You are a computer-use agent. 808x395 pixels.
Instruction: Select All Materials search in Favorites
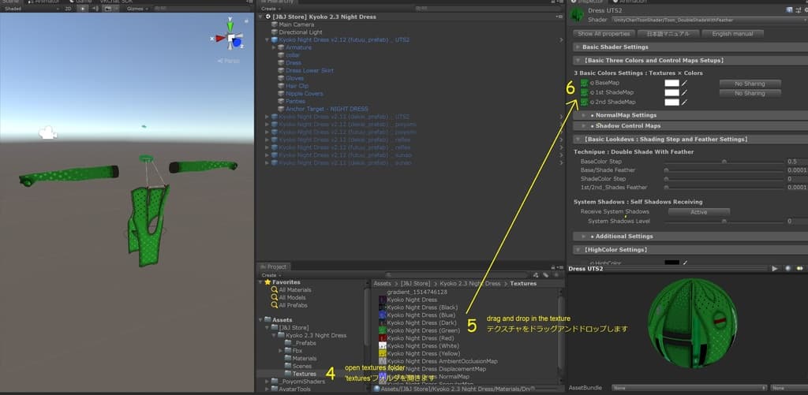294,290
